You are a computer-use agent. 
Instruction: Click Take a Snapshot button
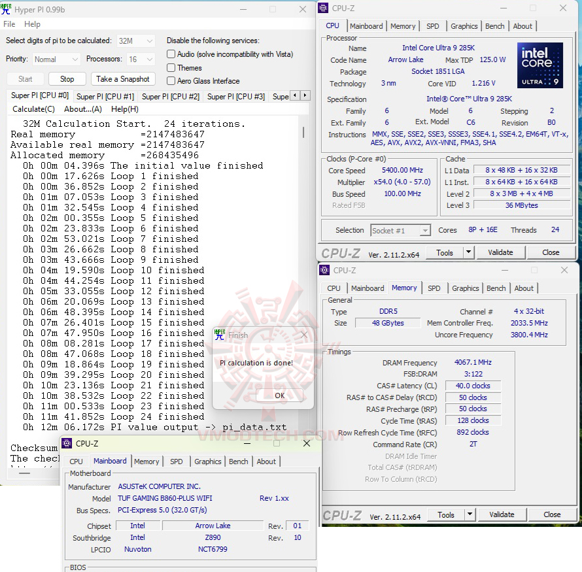click(x=123, y=79)
